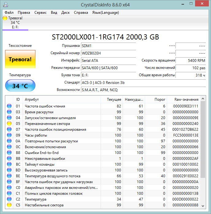Image resolution: width=211 pixels, height=214 pixels.
Task: Click raw value 0000000002AF
Action: [186, 159]
